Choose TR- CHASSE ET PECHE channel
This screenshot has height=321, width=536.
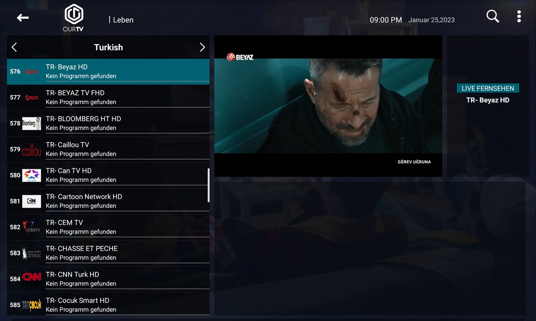coord(108,253)
